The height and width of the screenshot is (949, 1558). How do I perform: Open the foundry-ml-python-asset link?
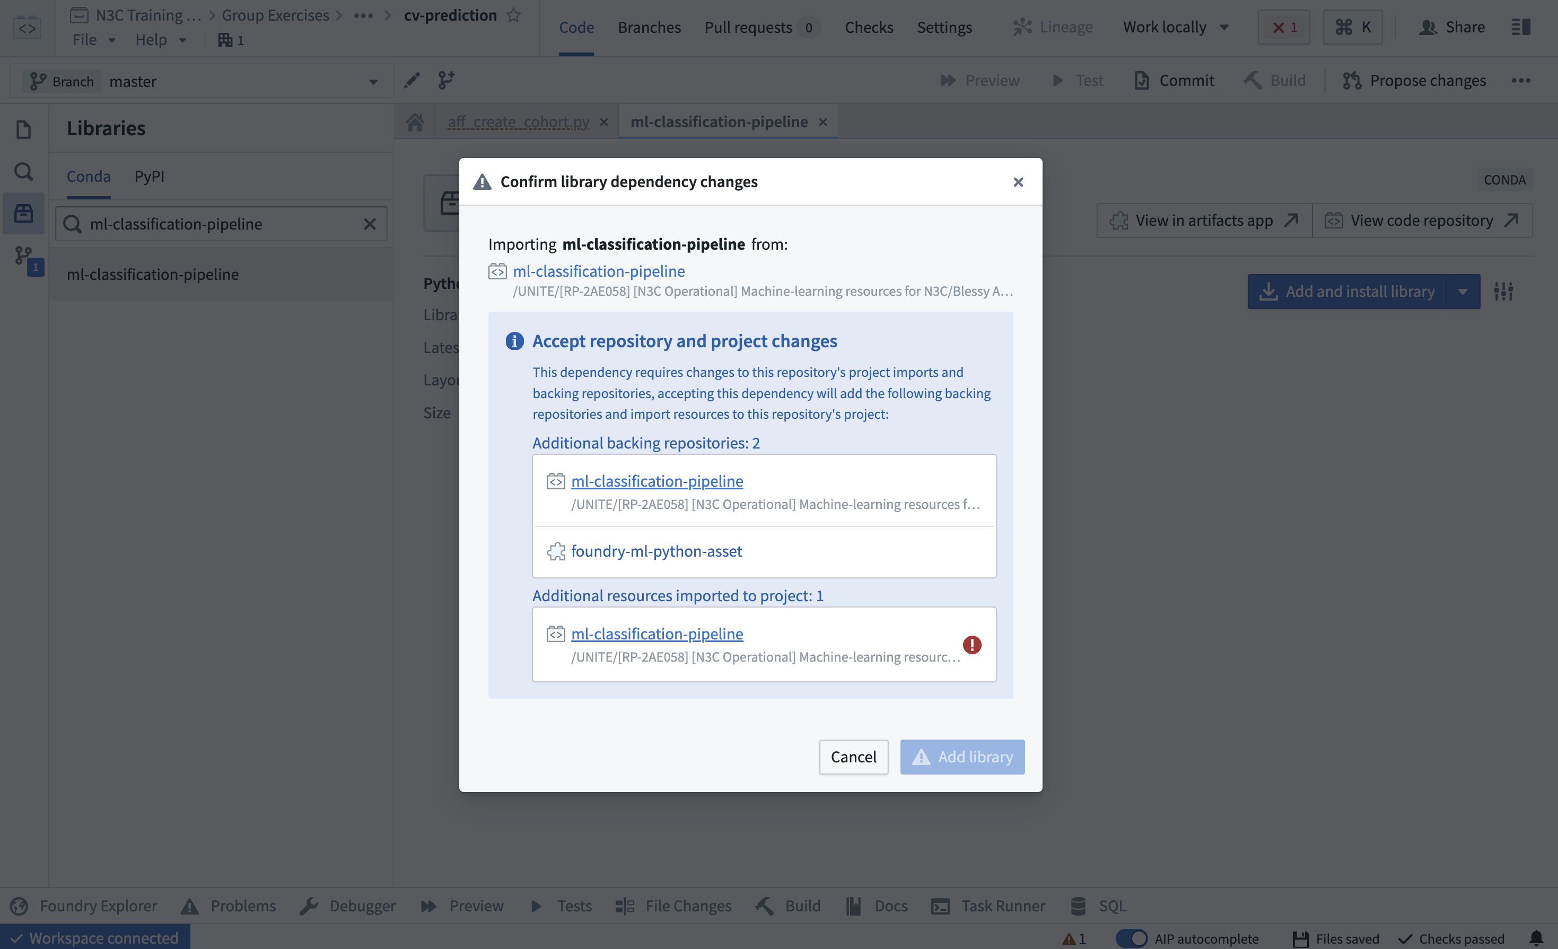coord(657,551)
